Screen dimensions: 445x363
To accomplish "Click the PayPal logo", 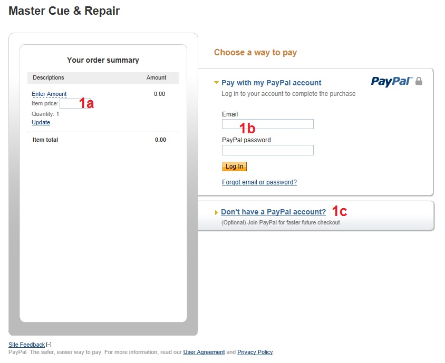I will tap(392, 81).
